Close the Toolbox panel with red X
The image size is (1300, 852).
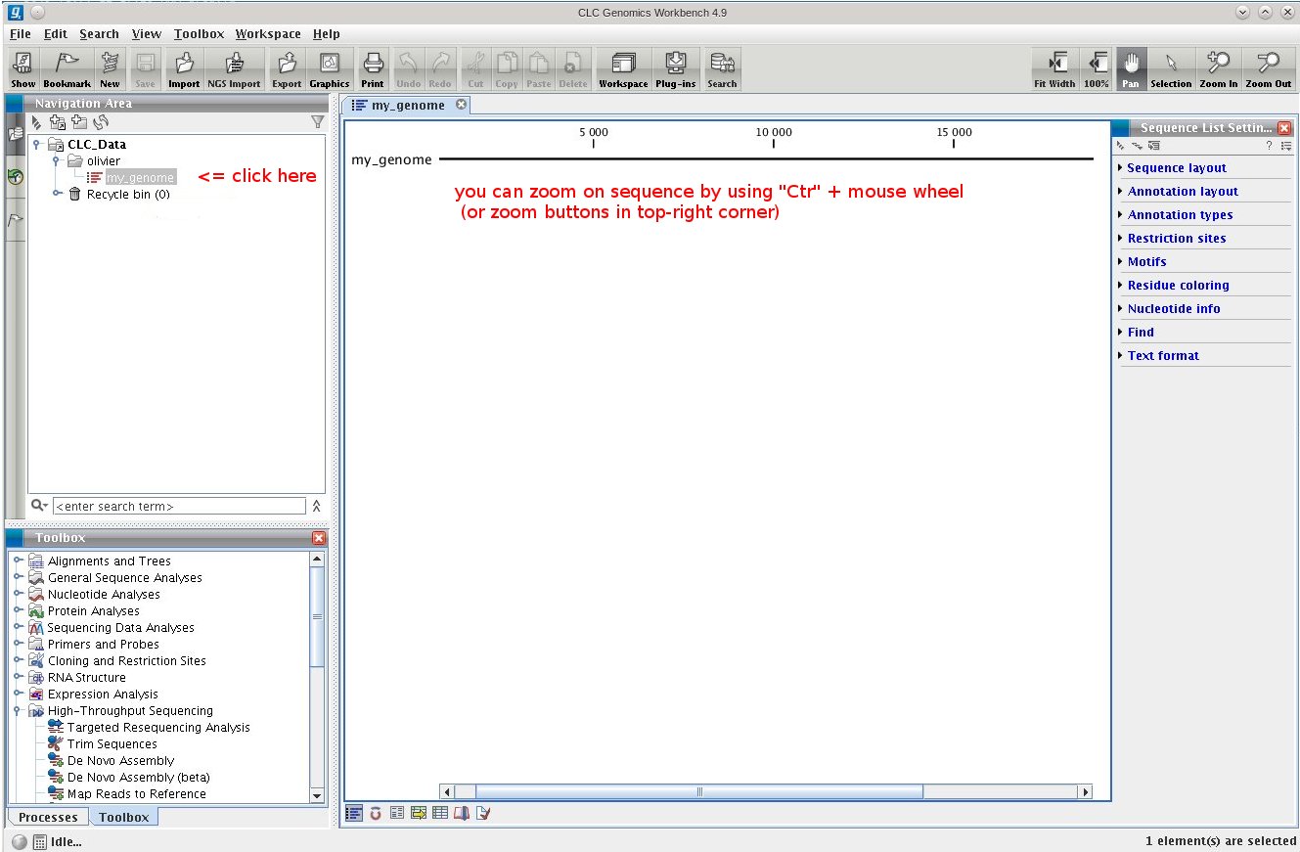(319, 538)
